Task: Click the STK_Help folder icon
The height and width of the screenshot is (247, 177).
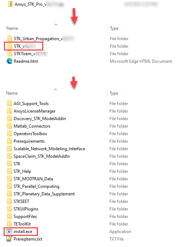Action: [9, 171]
